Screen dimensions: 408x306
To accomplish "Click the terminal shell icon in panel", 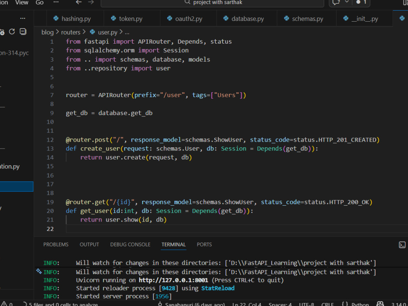I will [x=402, y=245].
